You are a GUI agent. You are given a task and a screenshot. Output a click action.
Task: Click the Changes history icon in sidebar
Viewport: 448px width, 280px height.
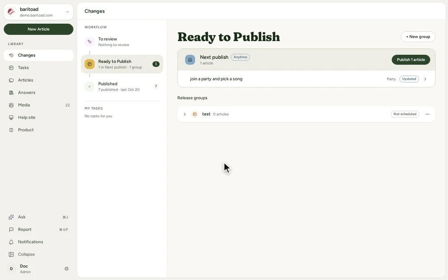point(11,56)
